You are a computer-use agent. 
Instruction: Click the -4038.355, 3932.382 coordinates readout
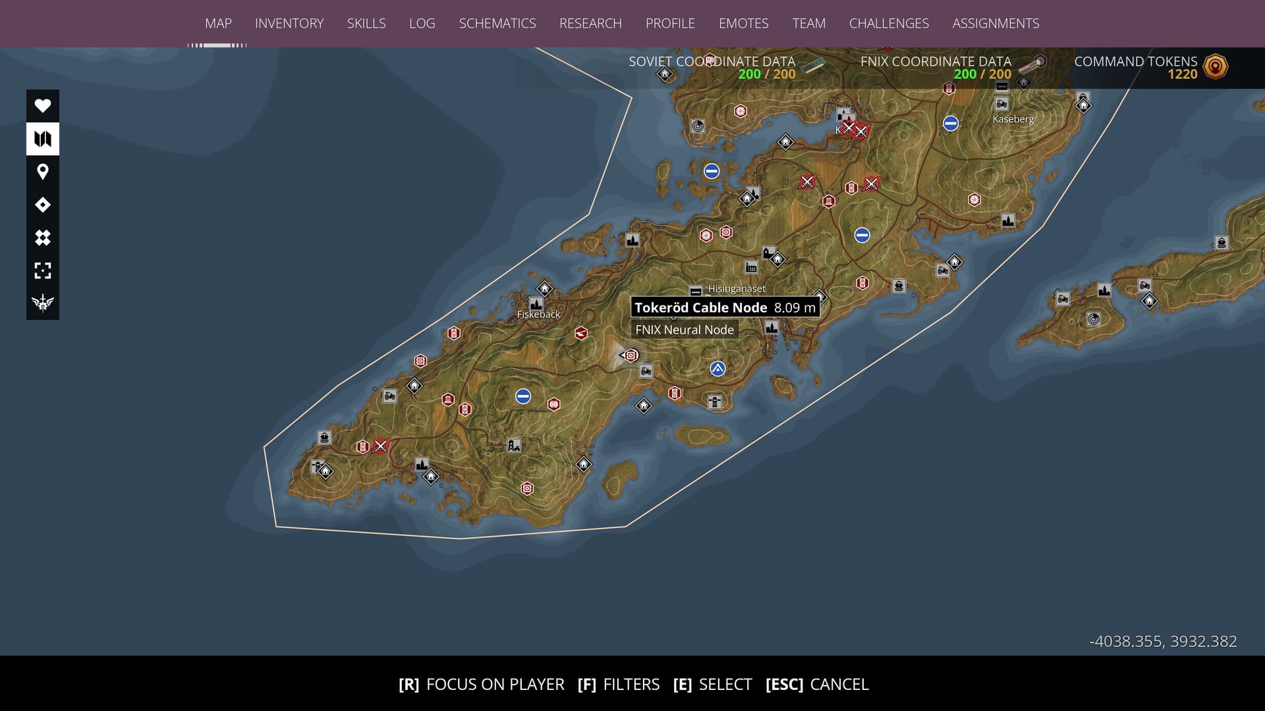[1164, 641]
